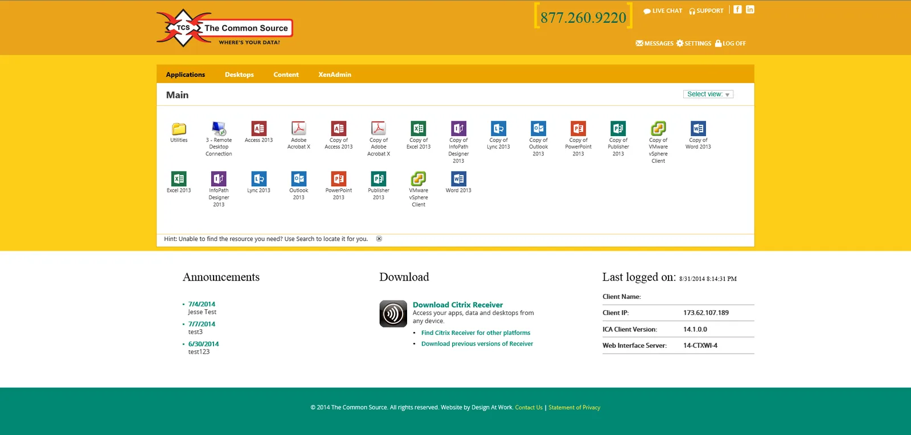Viewport: 911px width, 435px height.
Task: Open Copy of VMware vSphere Client
Action: click(658, 129)
